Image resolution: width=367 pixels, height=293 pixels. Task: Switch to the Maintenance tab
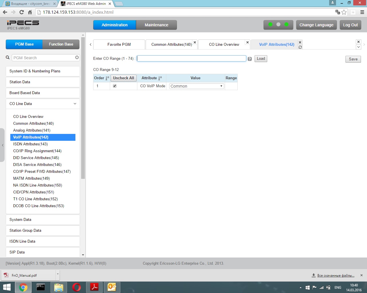pos(156,25)
